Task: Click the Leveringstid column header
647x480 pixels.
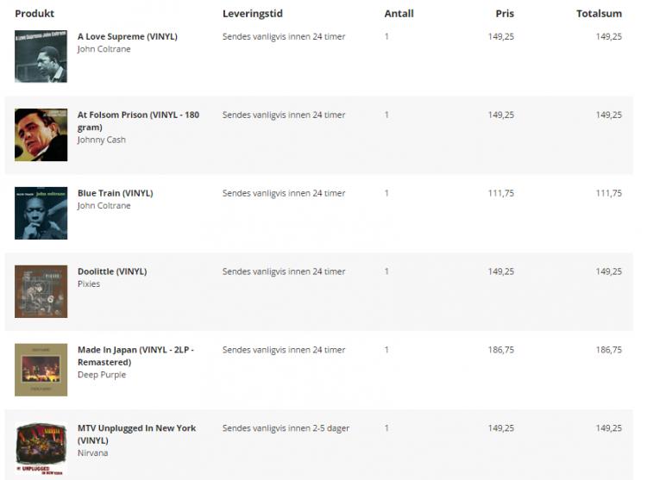Action: [253, 14]
